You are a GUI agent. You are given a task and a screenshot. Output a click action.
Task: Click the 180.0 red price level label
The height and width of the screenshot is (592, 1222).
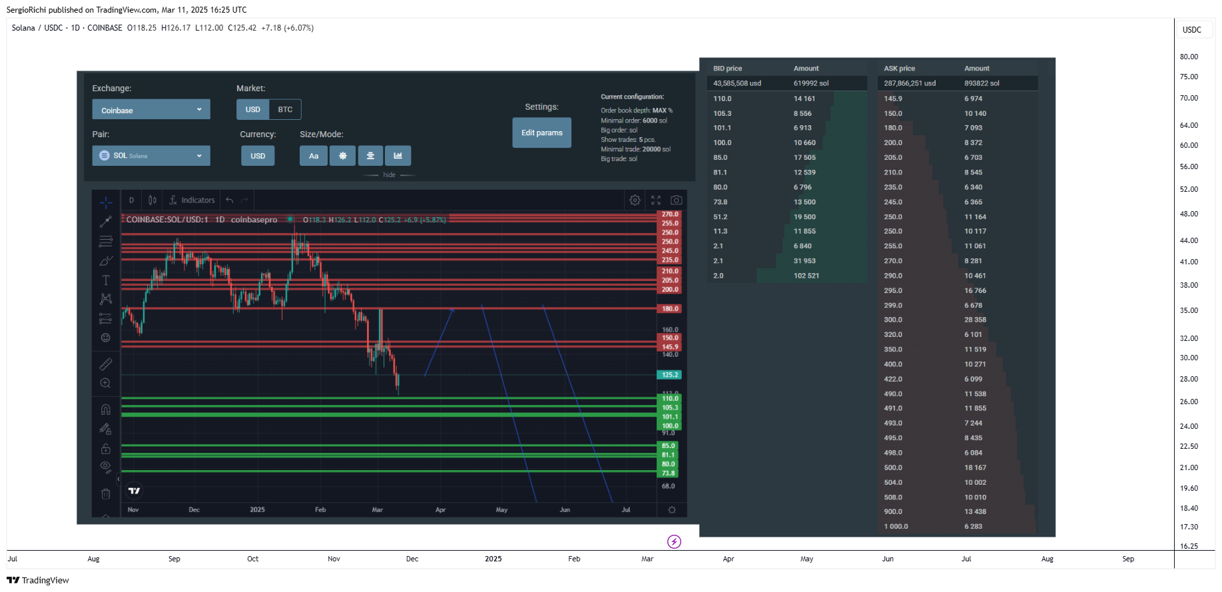[670, 309]
